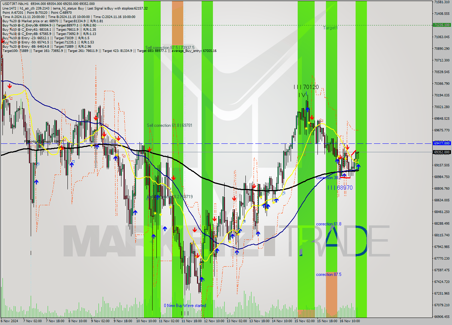Viewport: 452px width, 325px height.
Task: Click the 'Sell correction 38.2' label near 68719
Action: (170, 196)
